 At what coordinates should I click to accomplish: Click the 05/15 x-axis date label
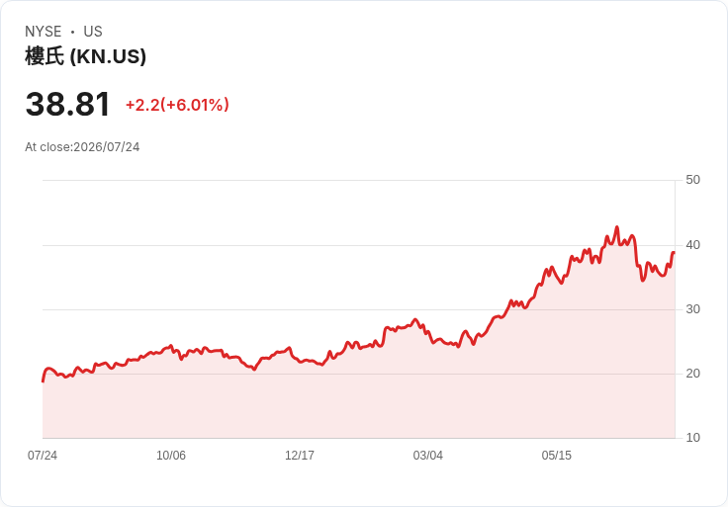point(556,455)
